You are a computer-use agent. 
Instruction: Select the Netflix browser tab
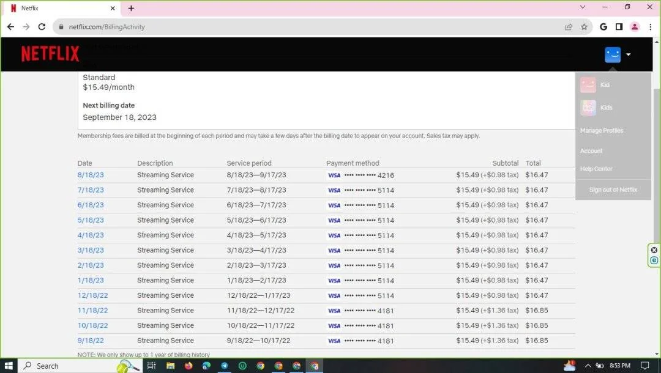pos(63,8)
